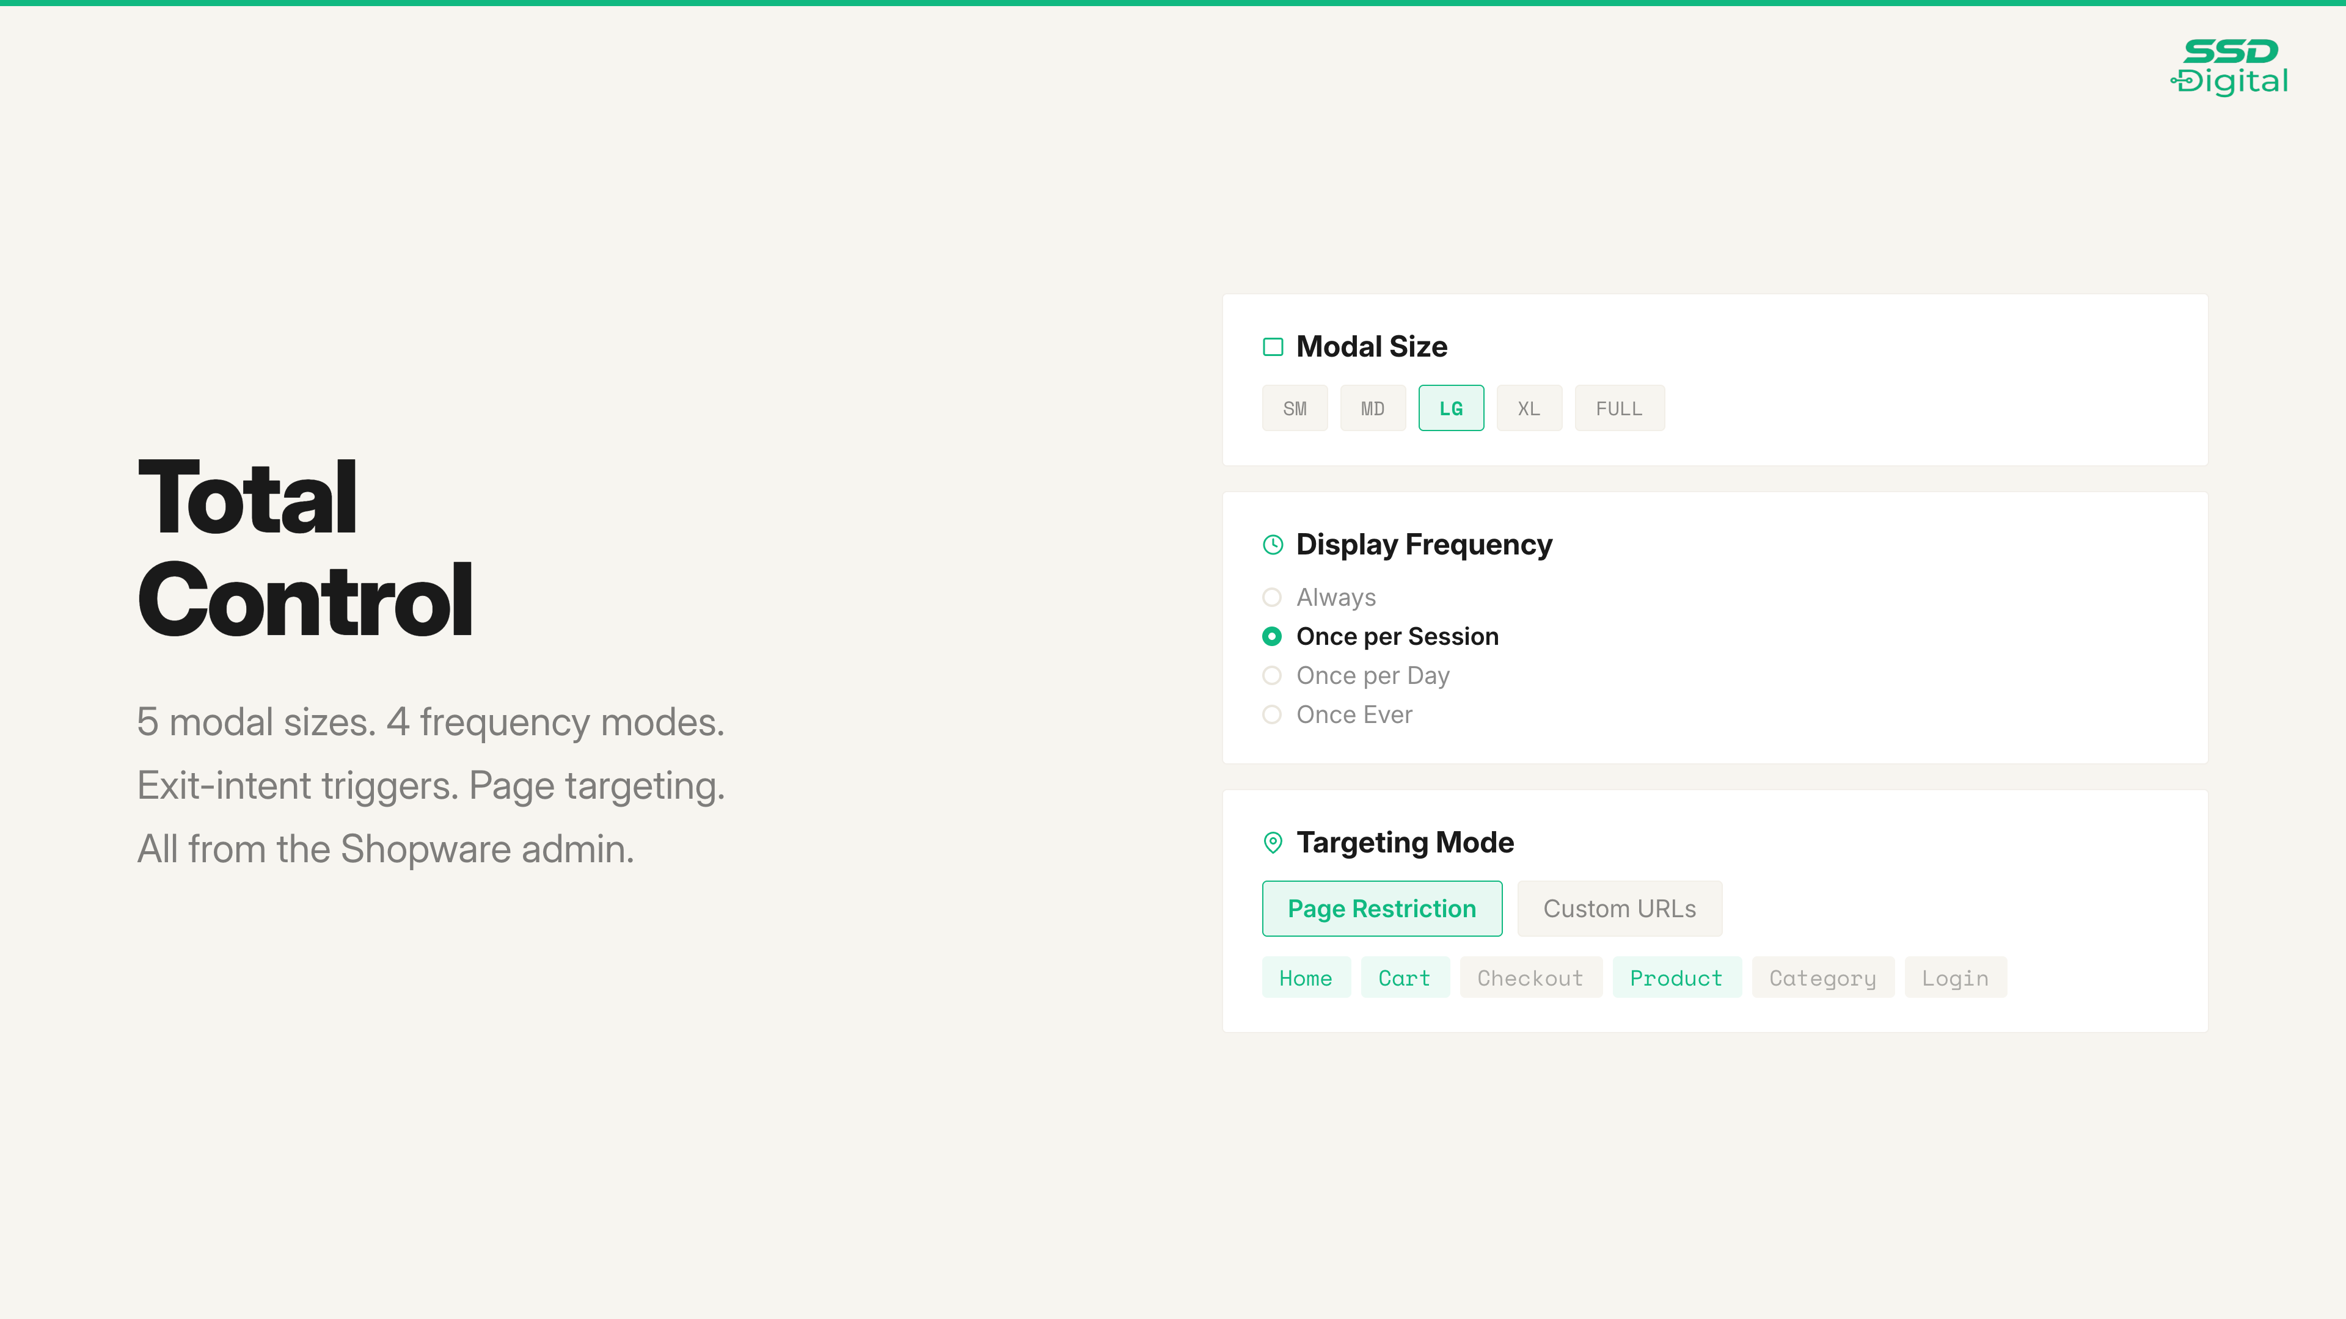Screen dimensions: 2346x1319
Task: Disable the Product page chip
Action: pyautogui.click(x=1676, y=978)
